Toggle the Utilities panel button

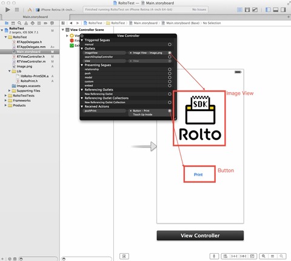283,10
